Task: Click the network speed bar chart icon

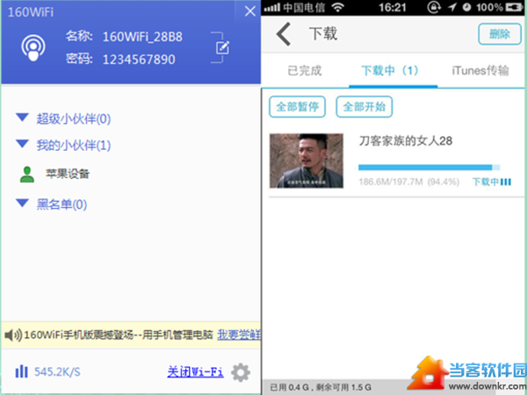Action: point(21,371)
